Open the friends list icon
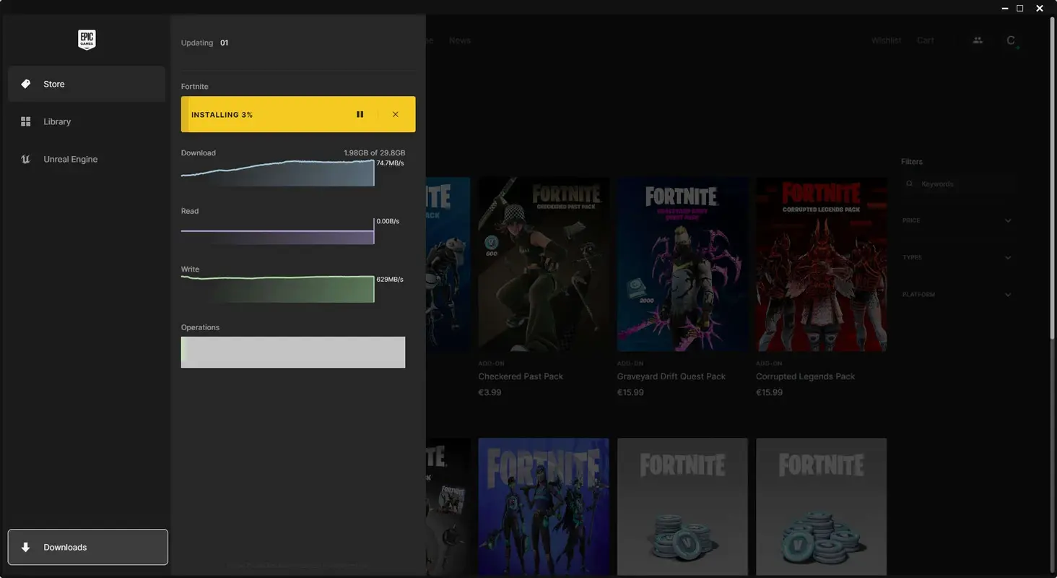This screenshot has height=578, width=1057. (977, 40)
